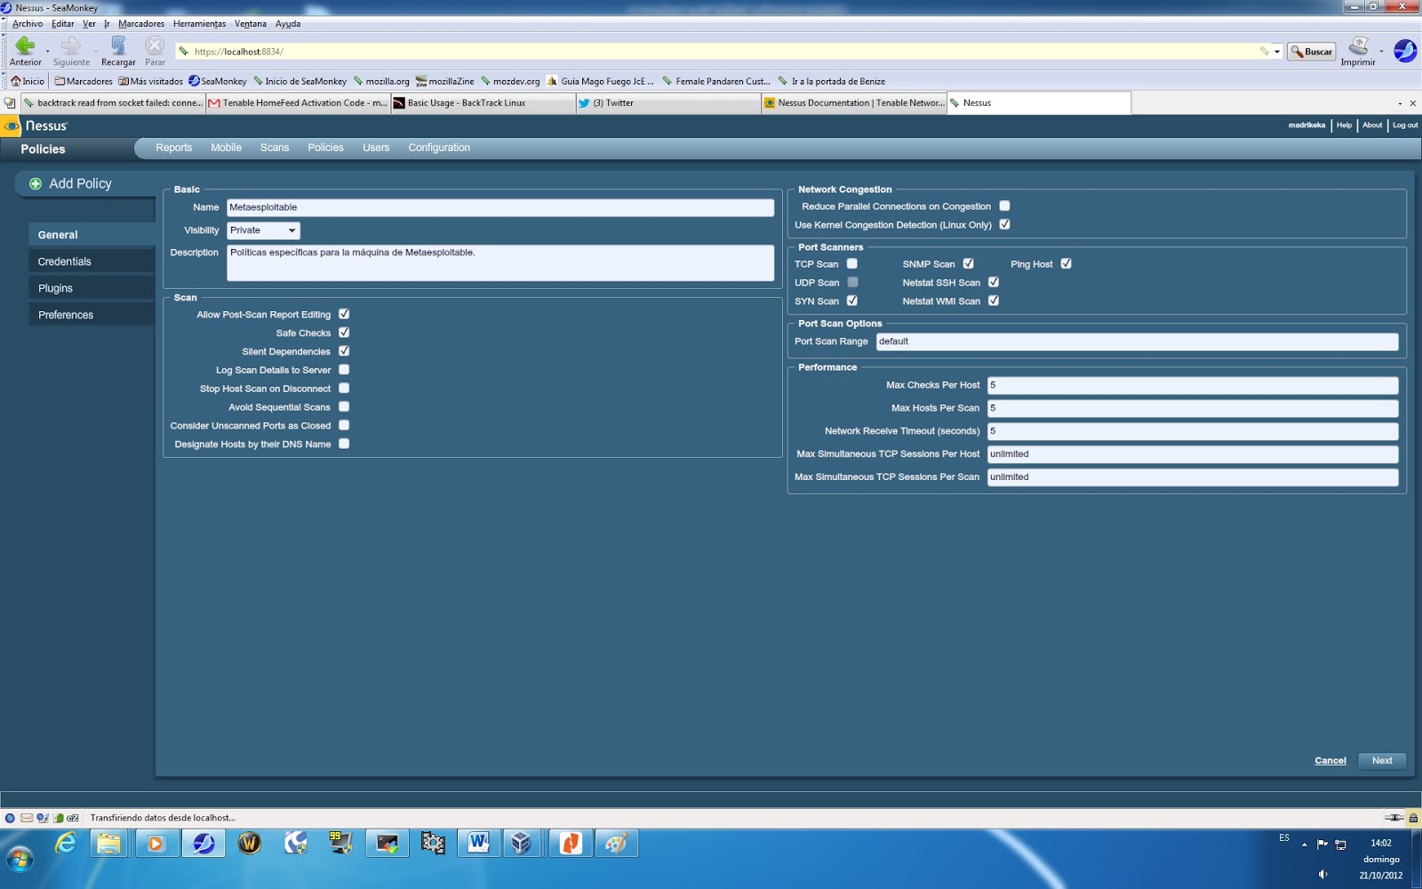The width and height of the screenshot is (1422, 889).
Task: Show hidden system tray icons
Action: click(1304, 845)
